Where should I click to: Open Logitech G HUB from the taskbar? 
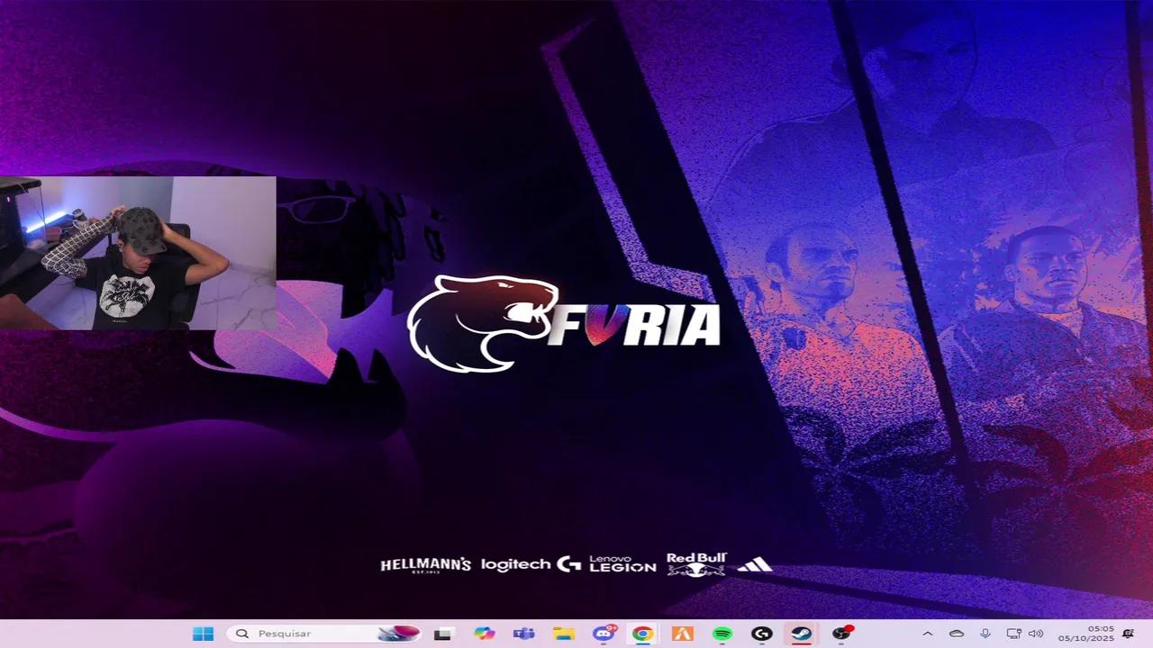[761, 634]
